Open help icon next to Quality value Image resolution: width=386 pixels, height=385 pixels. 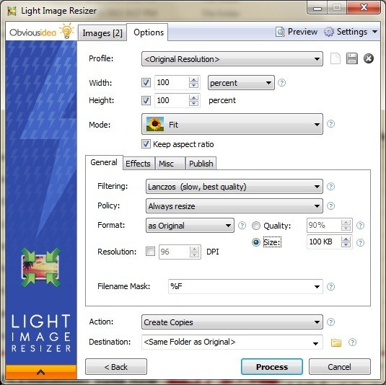361,226
